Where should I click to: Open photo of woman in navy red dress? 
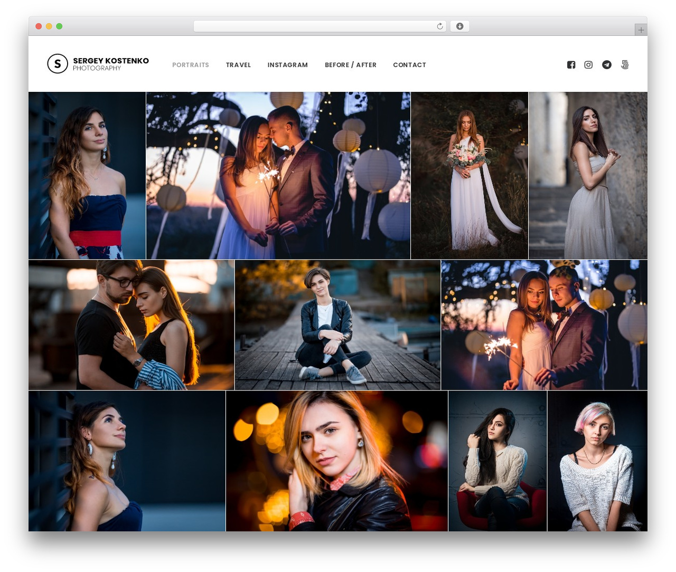tap(87, 175)
